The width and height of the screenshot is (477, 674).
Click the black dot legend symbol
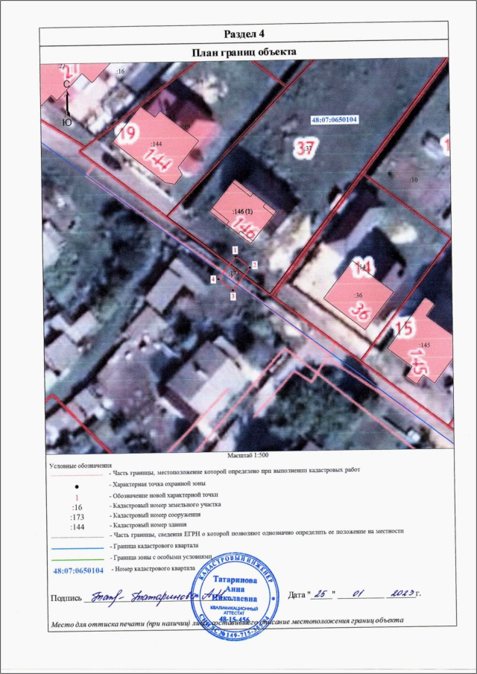(75, 485)
